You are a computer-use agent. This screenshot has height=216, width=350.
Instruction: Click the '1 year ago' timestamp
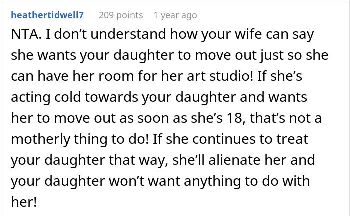point(175,15)
